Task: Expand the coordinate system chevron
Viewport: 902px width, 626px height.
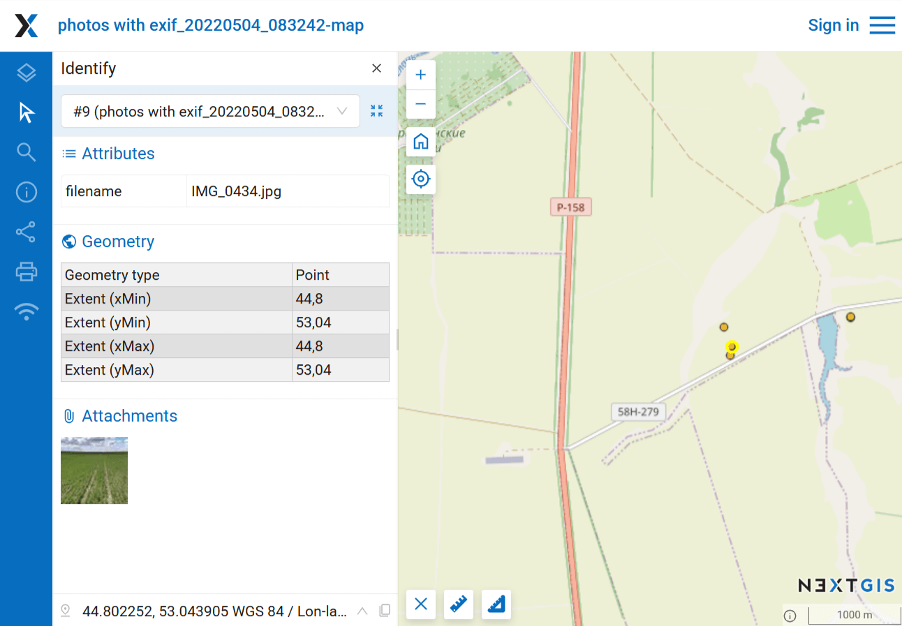Action: [362, 611]
